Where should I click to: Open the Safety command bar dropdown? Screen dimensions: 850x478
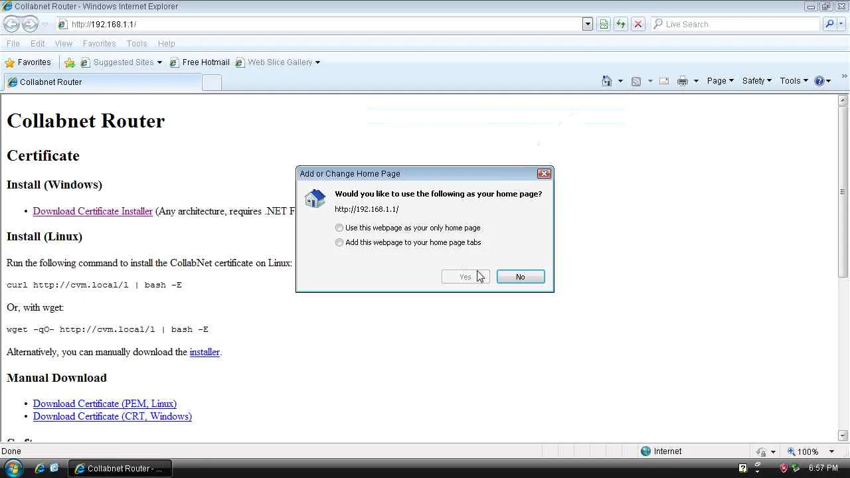tap(757, 81)
